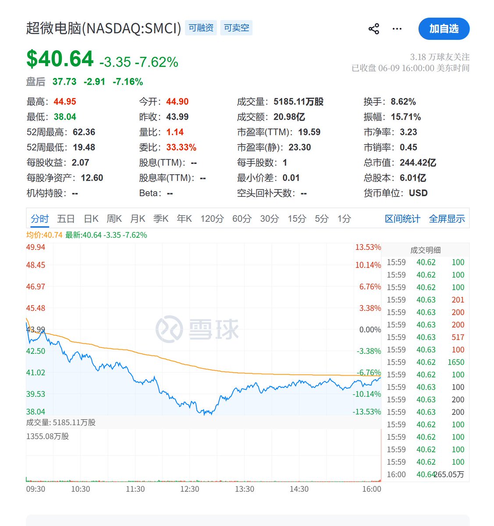
Task: Click the 换手 value 8.62%
Action: [403, 102]
